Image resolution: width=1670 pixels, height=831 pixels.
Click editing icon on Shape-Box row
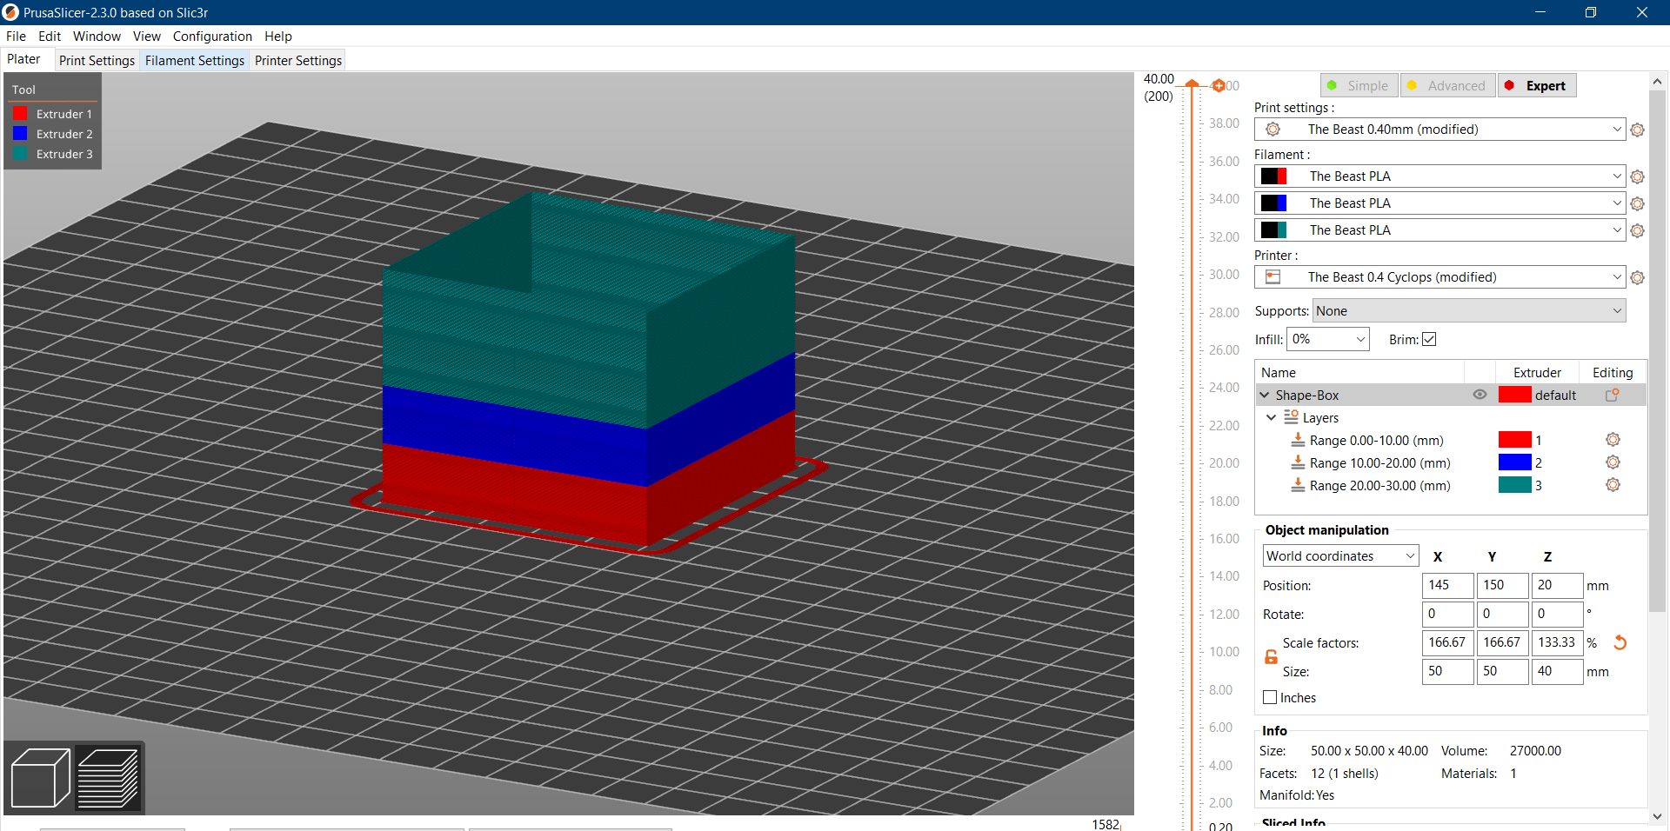coord(1612,395)
